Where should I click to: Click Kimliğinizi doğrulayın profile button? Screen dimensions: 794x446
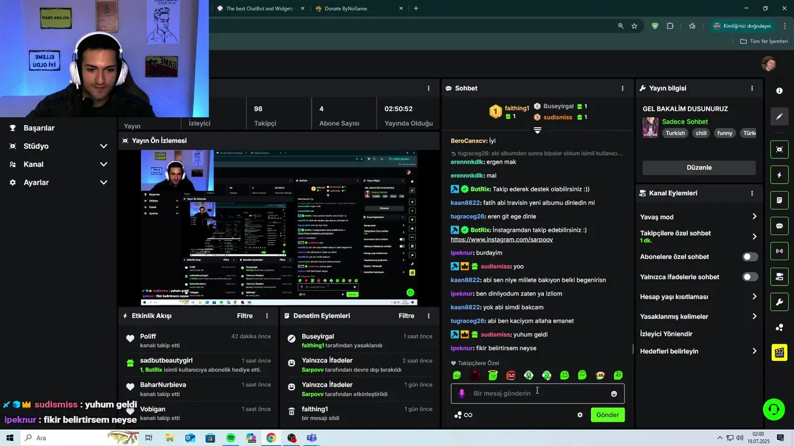(742, 26)
